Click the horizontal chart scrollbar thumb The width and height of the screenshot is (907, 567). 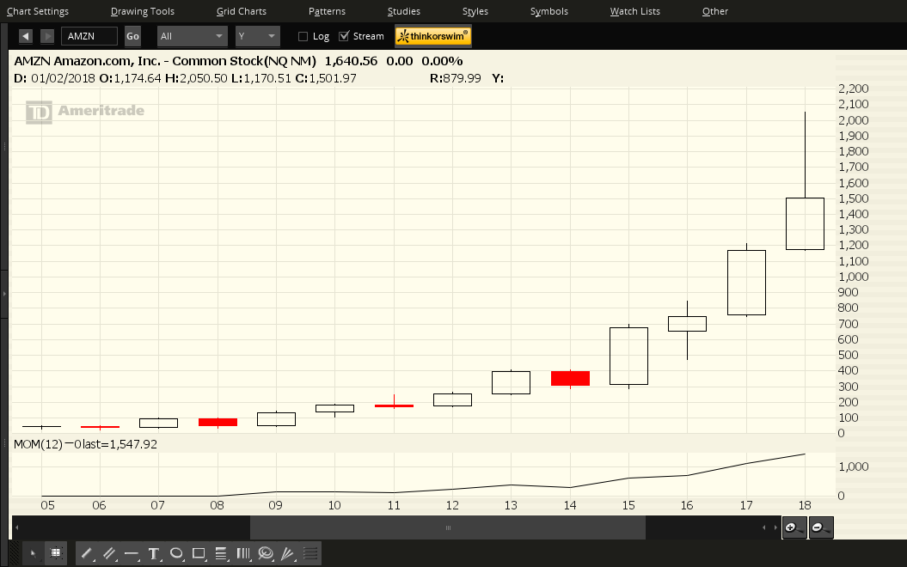(x=448, y=527)
